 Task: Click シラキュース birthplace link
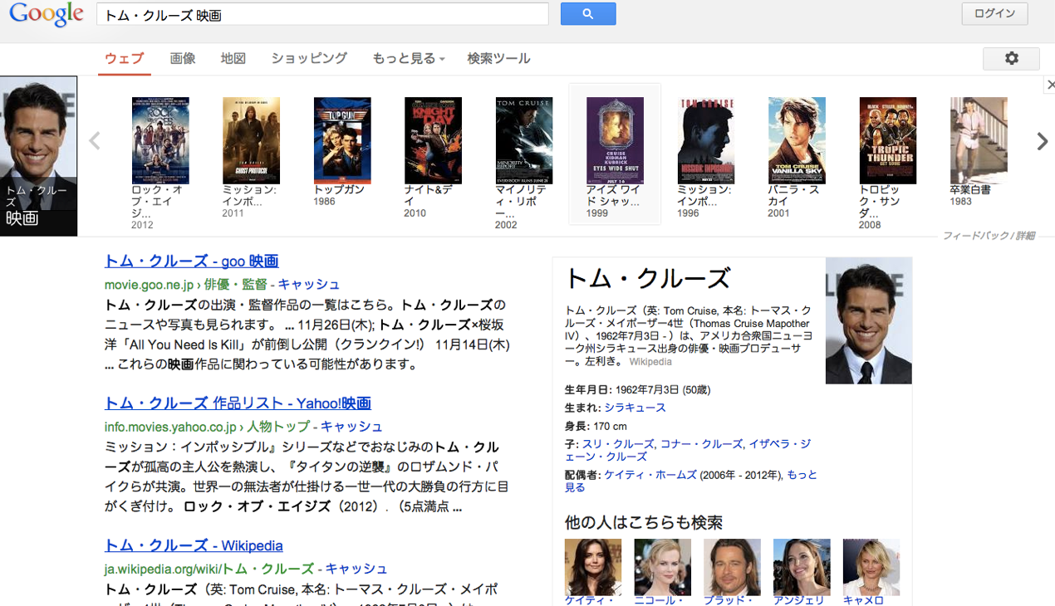pyautogui.click(x=635, y=408)
